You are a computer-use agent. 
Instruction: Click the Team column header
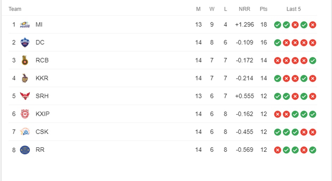click(15, 9)
